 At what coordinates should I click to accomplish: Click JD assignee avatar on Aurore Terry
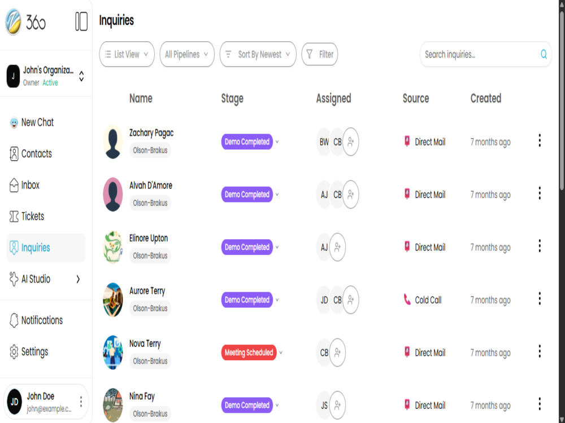coord(324,300)
